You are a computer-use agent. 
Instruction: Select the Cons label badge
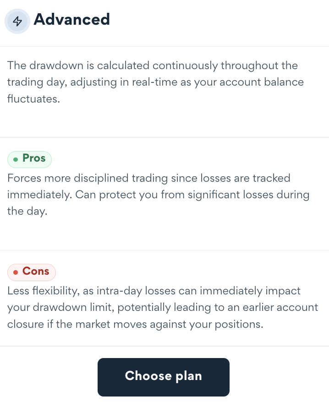tap(32, 272)
